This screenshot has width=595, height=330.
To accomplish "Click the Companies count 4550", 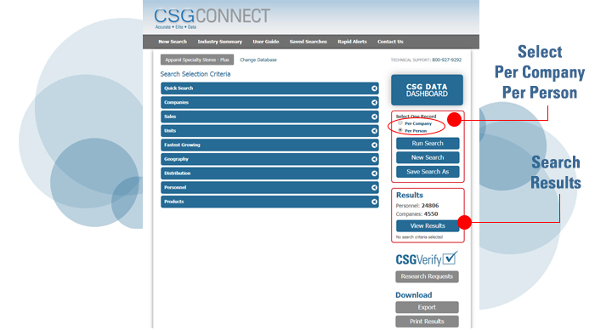I will pos(431,213).
